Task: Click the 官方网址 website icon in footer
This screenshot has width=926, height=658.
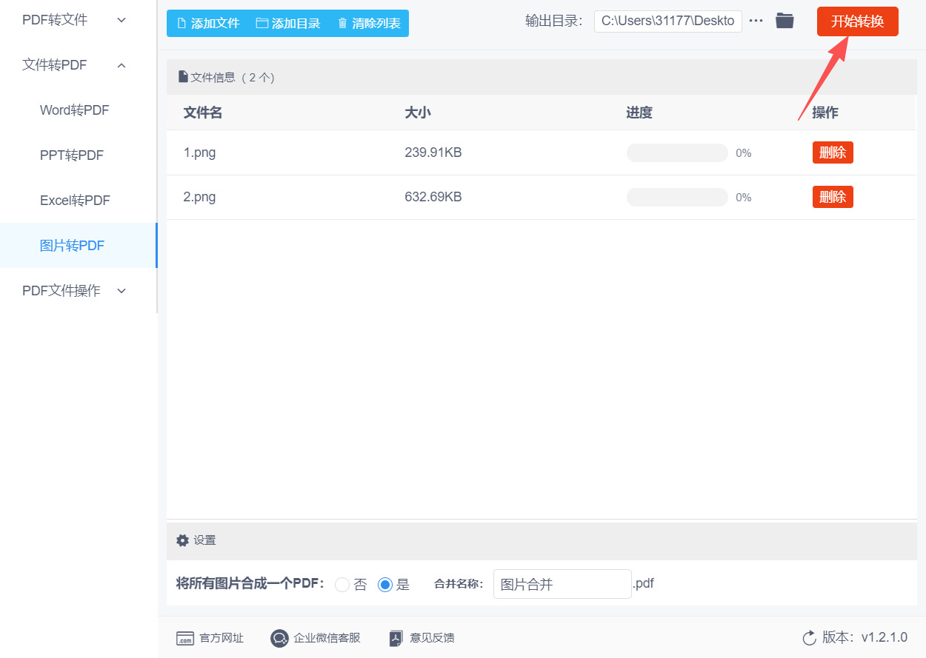Action: coord(185,637)
